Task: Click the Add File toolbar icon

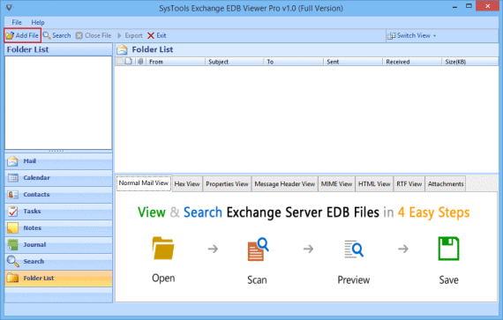Action: (10, 35)
